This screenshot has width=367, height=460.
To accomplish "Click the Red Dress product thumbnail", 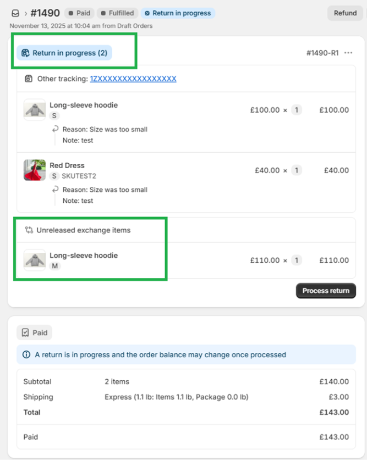I will [x=35, y=170].
